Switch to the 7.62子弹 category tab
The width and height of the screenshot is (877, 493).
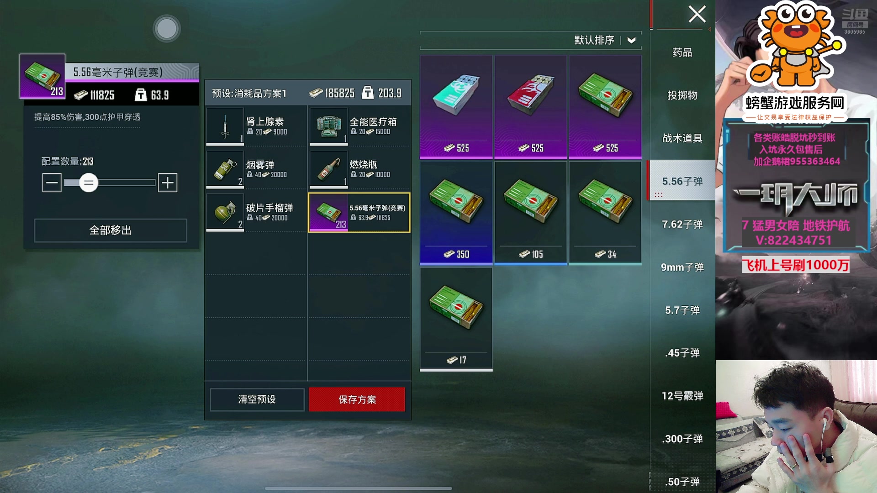(682, 224)
